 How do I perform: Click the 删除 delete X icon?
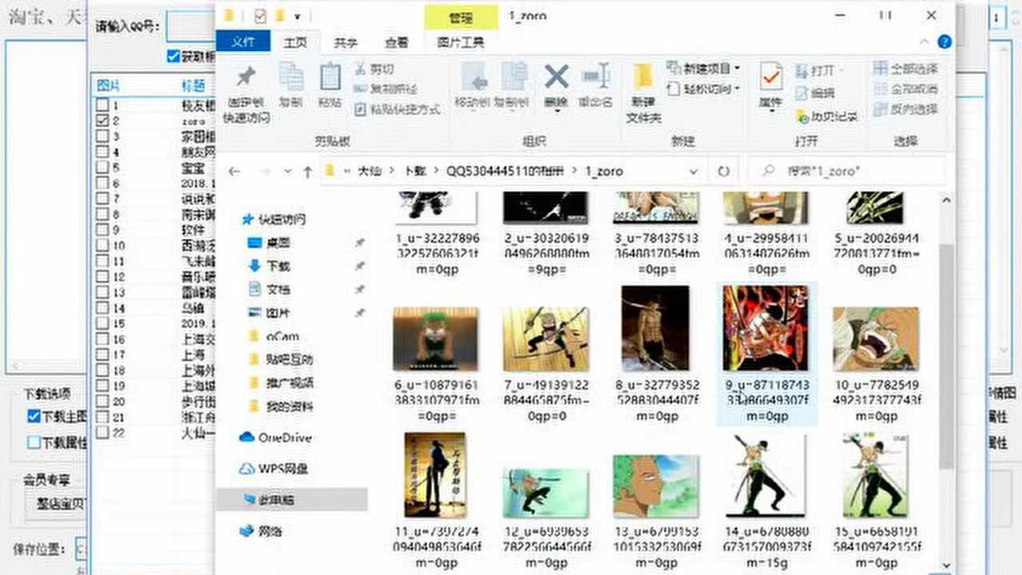tap(556, 77)
